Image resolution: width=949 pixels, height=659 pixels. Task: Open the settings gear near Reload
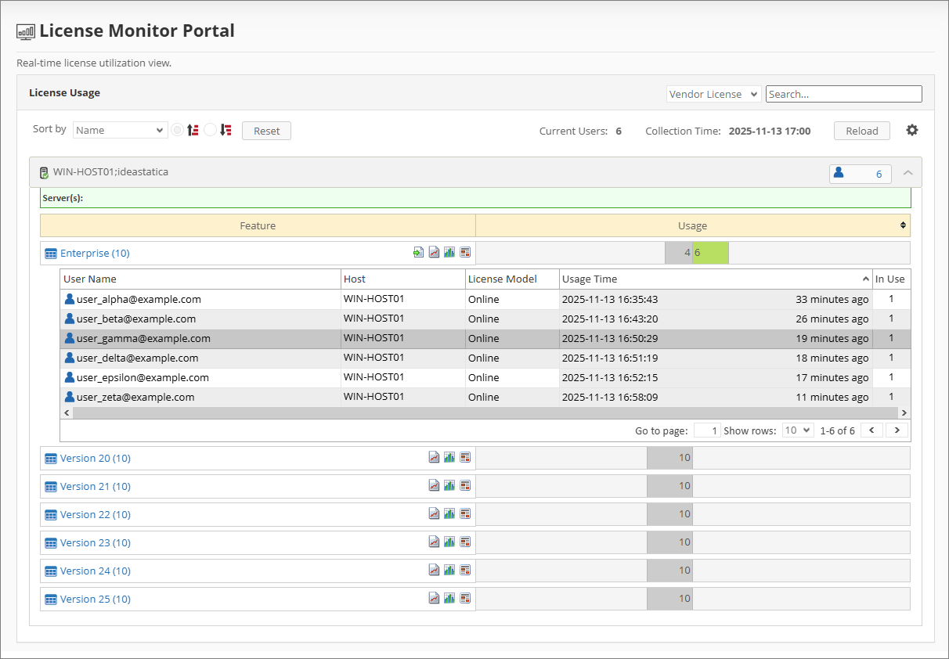912,130
